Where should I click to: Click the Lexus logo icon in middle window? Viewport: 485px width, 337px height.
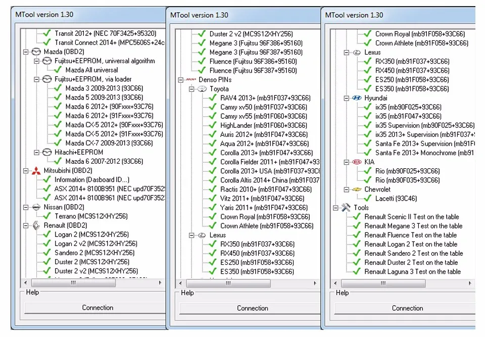(202, 235)
